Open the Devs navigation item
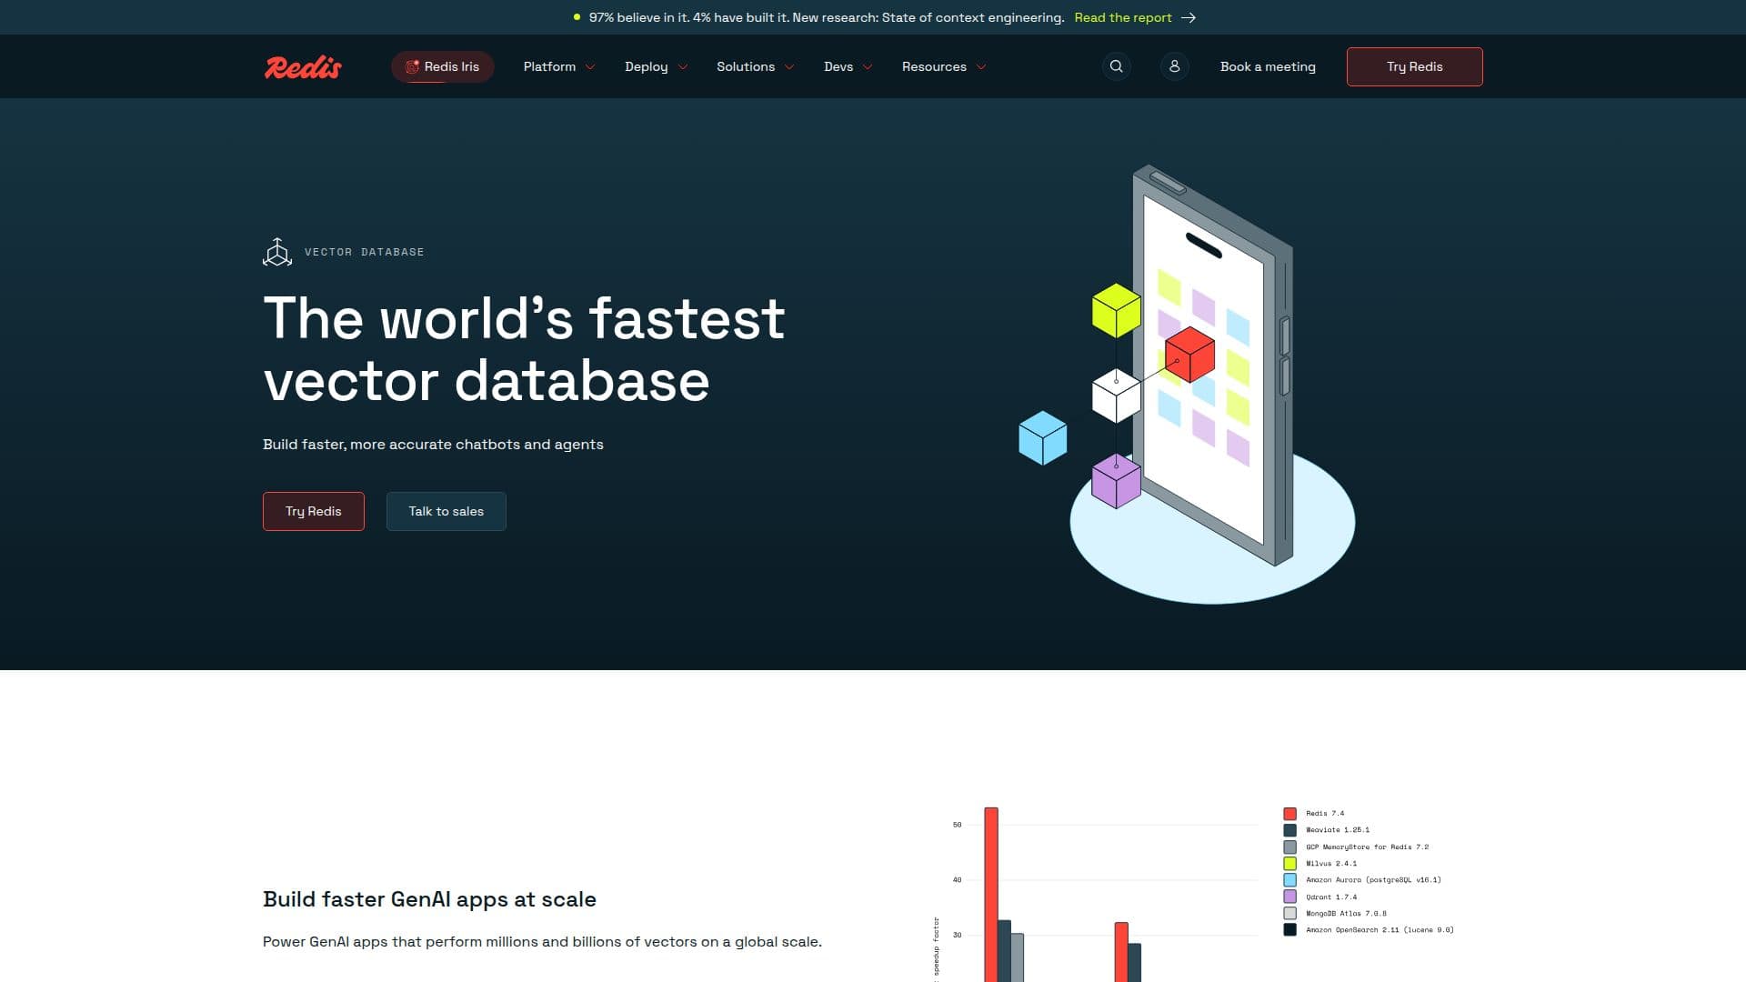 click(x=838, y=66)
